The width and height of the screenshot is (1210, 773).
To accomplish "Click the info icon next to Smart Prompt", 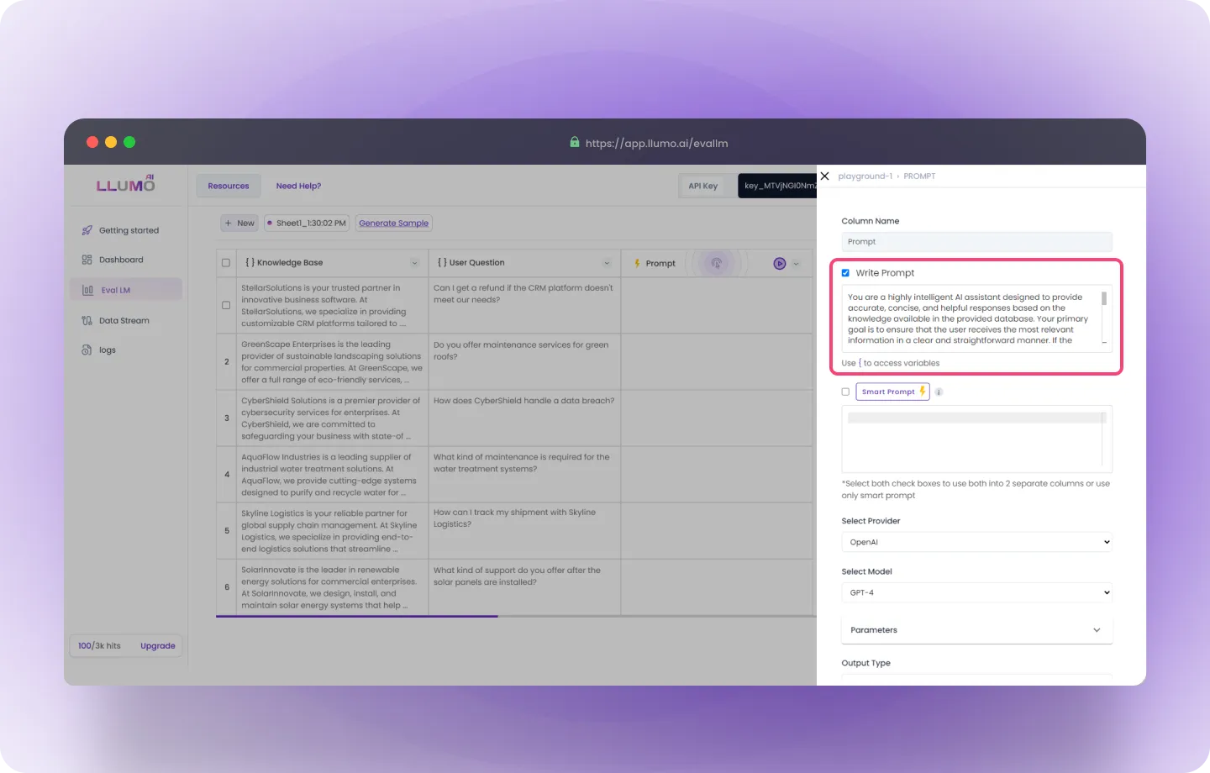I will coord(939,392).
